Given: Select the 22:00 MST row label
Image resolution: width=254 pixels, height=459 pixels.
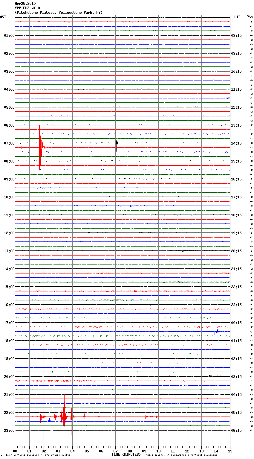Looking at the screenshot, I should point(9,413).
